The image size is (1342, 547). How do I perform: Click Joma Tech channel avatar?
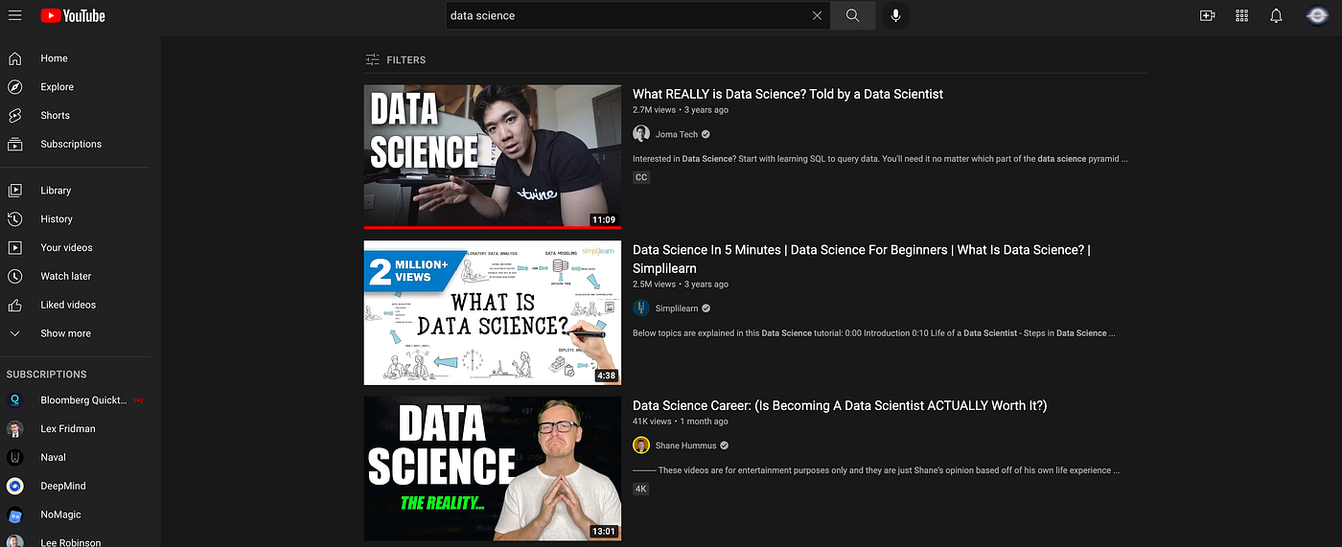641,134
